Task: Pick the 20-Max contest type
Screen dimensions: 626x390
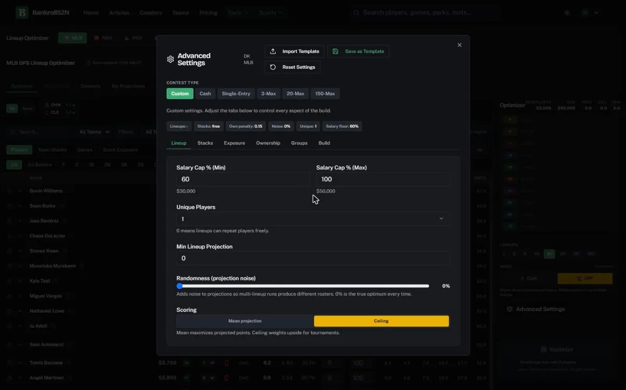Action: 295,93
